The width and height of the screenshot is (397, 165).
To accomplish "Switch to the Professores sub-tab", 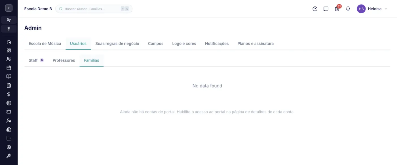I will [x=64, y=60].
